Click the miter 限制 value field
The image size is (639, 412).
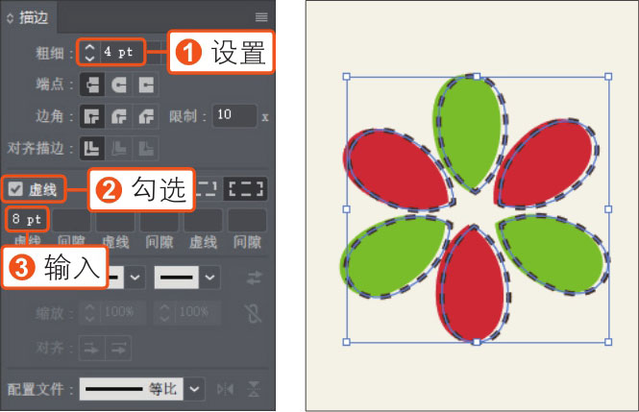pyautogui.click(x=234, y=116)
